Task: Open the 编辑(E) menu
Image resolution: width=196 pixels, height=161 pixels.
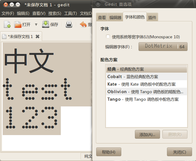Action: 23,13
